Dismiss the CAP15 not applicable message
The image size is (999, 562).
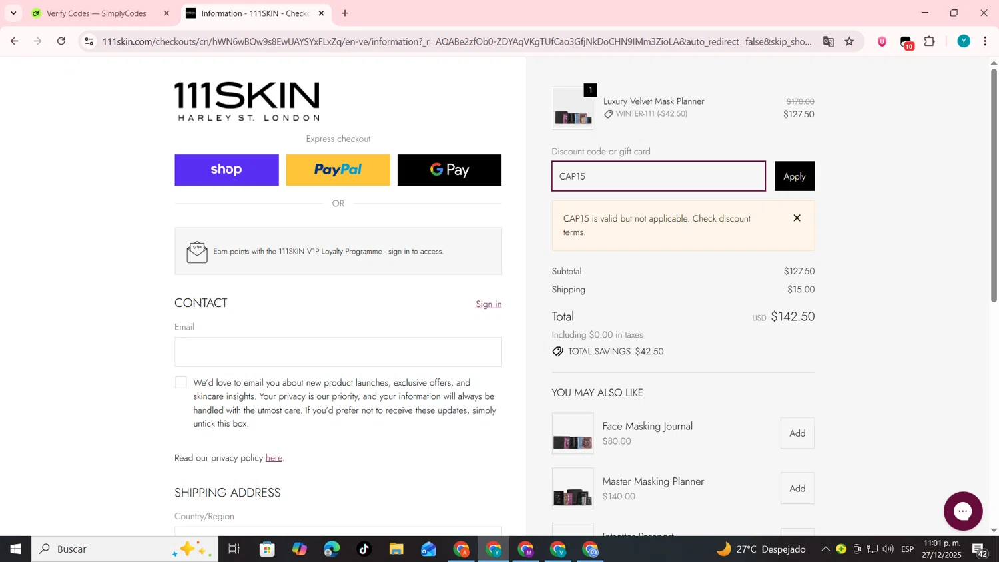click(797, 218)
